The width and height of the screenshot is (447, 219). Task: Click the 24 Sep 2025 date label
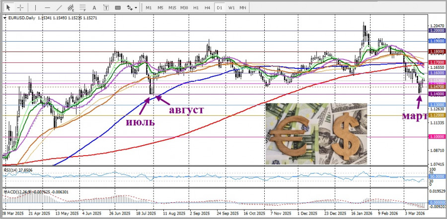(x=228, y=214)
